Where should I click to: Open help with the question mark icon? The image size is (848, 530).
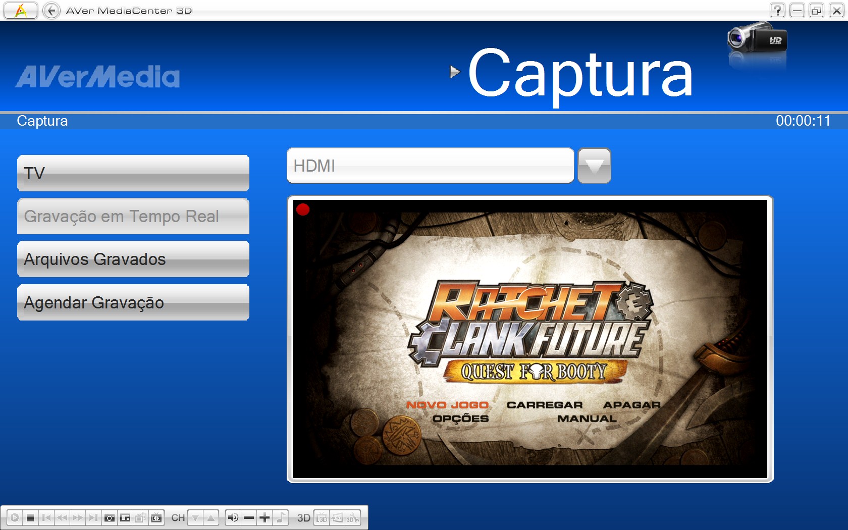coord(777,10)
